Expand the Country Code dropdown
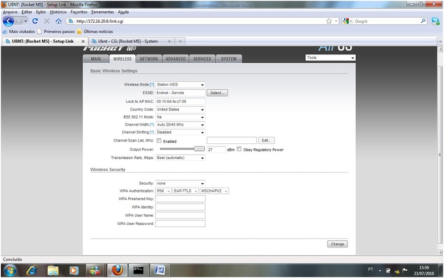 pyautogui.click(x=180, y=109)
